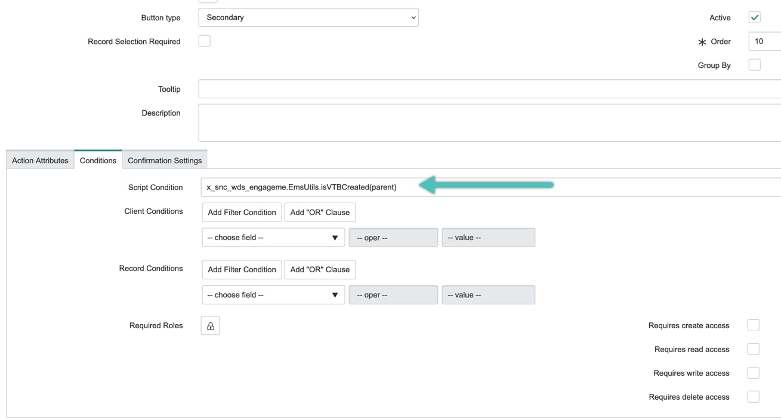Open Record Conditions choose field dropdown
This screenshot has height=420, width=781.
[273, 295]
